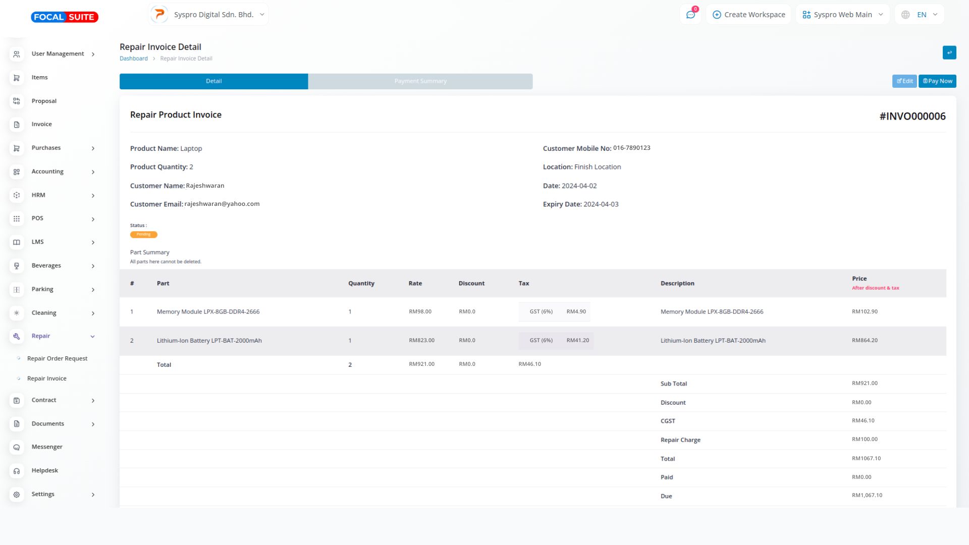Click the Pay Now button
The image size is (969, 545).
coord(937,81)
